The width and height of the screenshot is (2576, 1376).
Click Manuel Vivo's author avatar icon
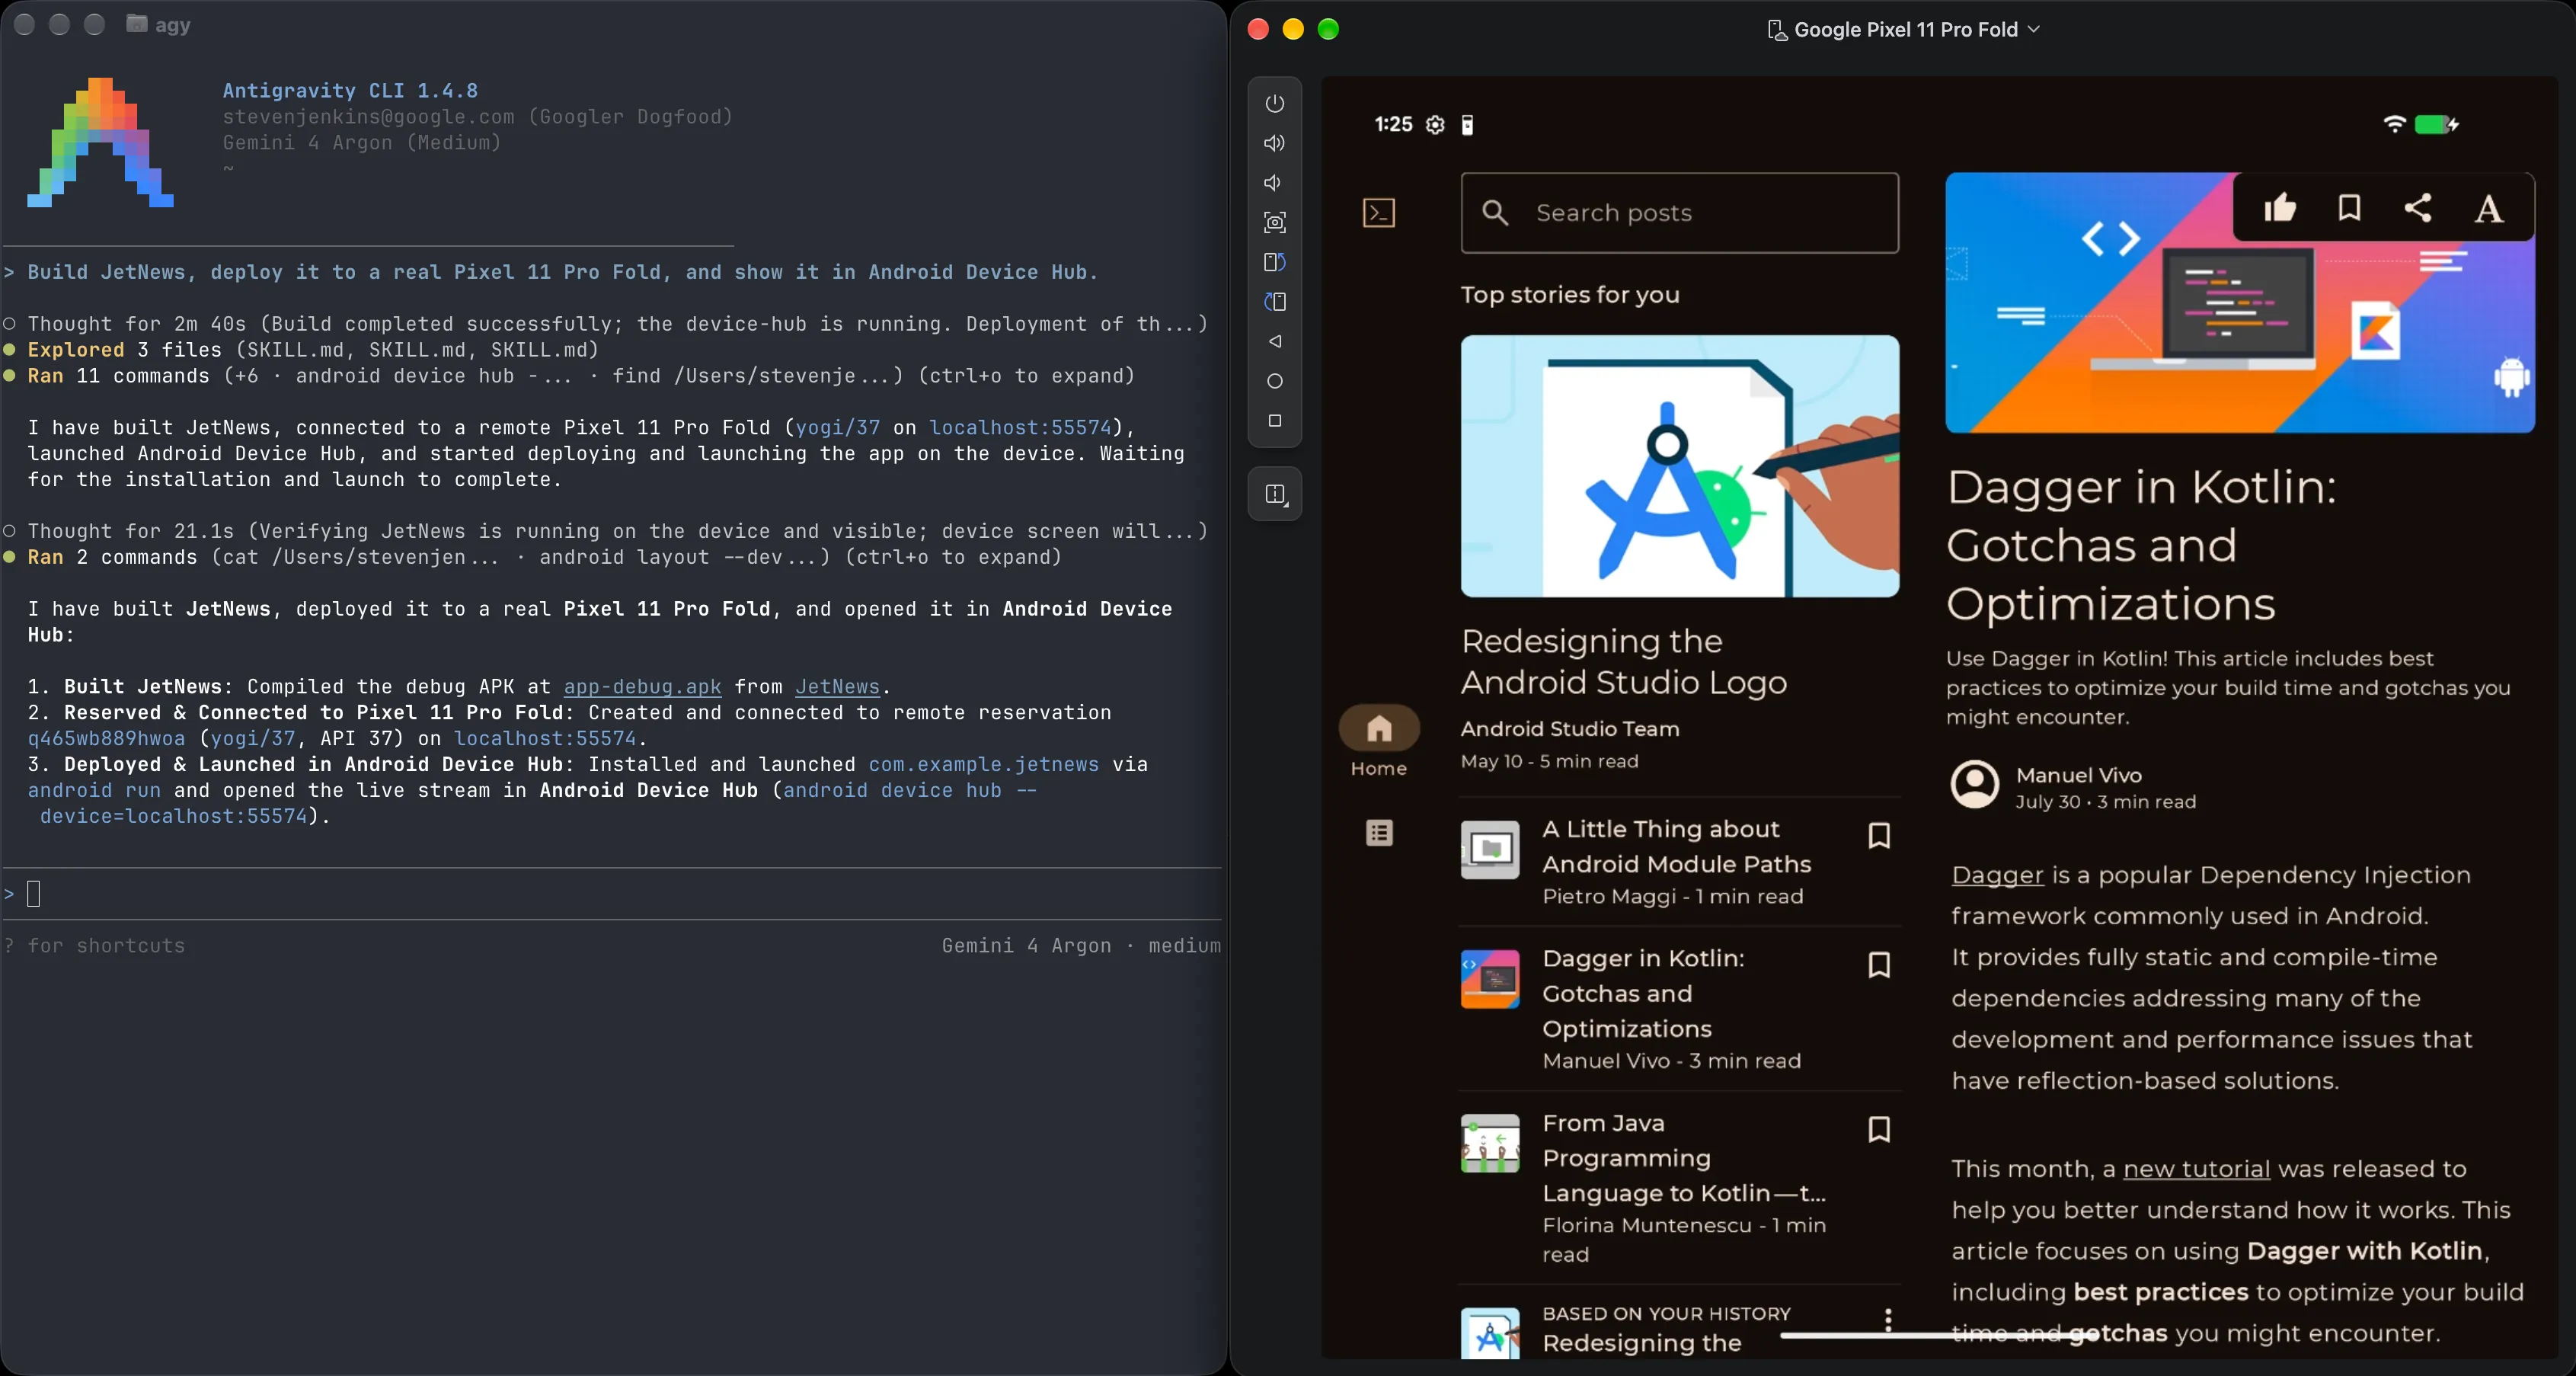(1975, 785)
